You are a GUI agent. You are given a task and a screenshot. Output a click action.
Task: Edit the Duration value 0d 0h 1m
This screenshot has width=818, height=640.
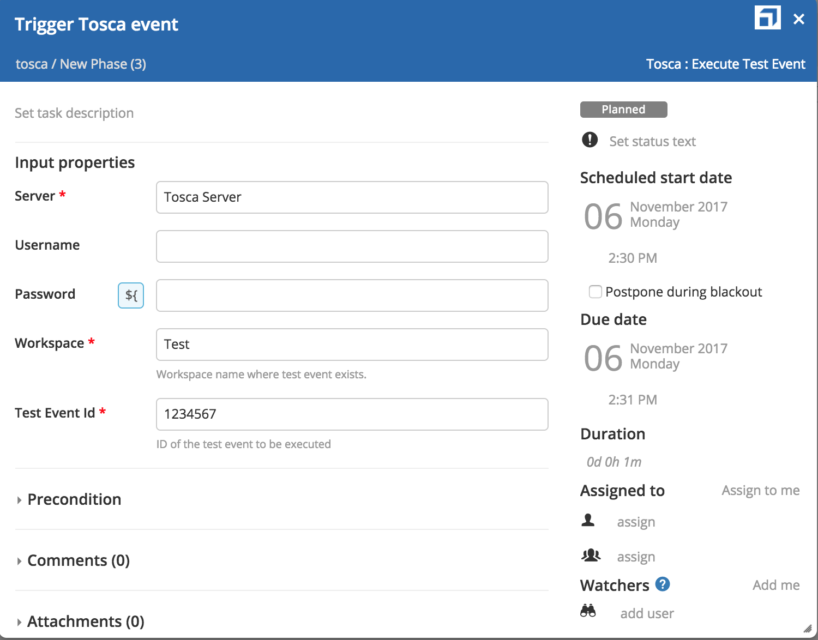pyautogui.click(x=614, y=462)
